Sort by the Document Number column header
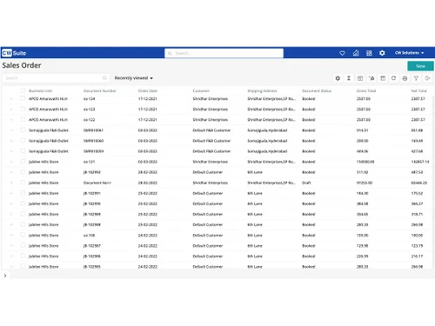This screenshot has width=435, height=326. [x=100, y=91]
